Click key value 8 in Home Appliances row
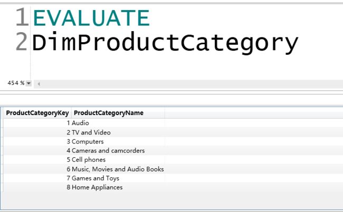Image resolution: width=343 pixels, height=212 pixels. point(69,187)
